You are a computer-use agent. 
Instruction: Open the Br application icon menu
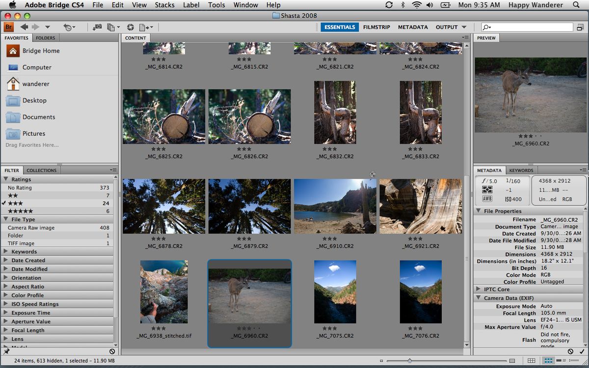(9, 27)
